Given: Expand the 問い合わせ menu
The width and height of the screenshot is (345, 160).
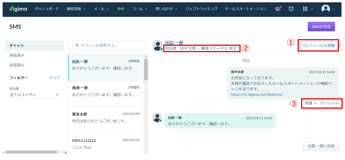Looking at the screenshot, I should point(166,9).
